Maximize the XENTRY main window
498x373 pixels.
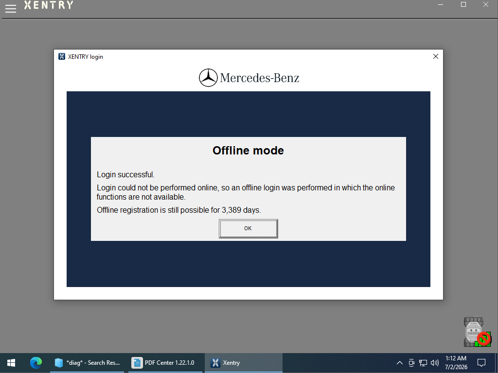(463, 4)
